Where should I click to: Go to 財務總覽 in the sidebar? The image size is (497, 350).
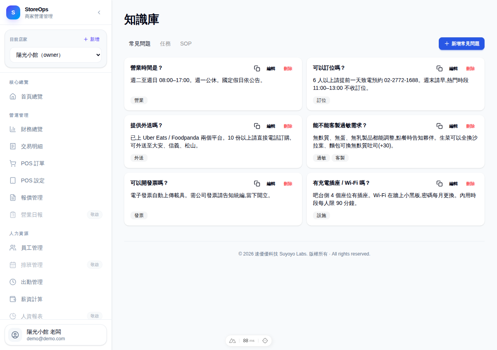pyautogui.click(x=56, y=129)
